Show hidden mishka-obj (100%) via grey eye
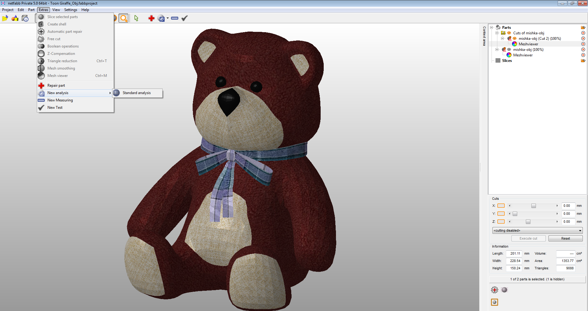 click(x=509, y=50)
